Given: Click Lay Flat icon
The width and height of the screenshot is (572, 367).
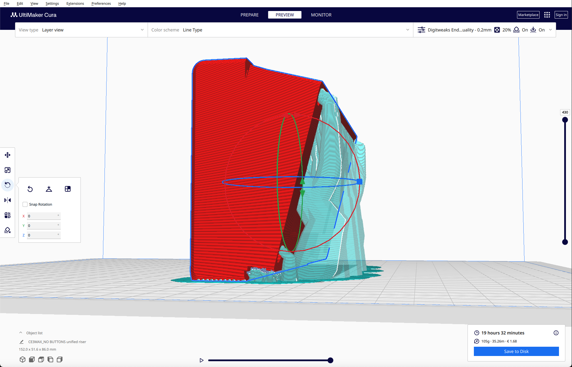Looking at the screenshot, I should tap(49, 189).
